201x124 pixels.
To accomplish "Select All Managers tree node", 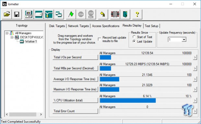I will point(23,33).
